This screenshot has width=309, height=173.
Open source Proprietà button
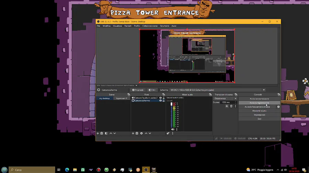138,90
